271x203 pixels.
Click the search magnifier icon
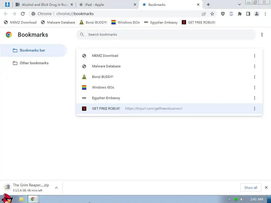point(82,35)
